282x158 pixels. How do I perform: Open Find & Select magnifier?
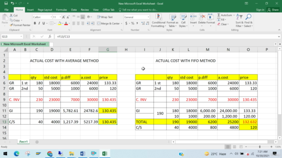249,21
